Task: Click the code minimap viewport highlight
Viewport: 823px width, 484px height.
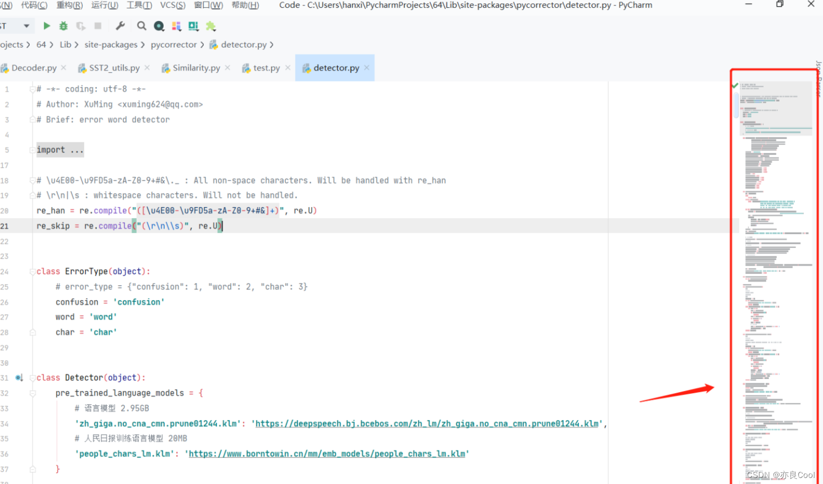Action: 776,108
